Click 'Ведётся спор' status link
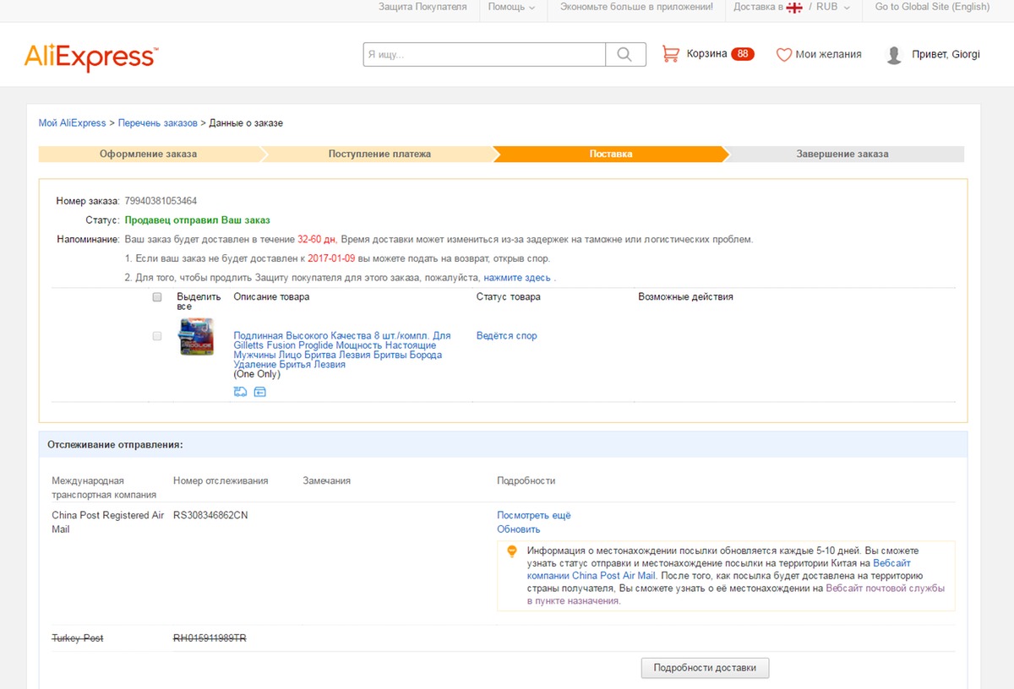This screenshot has width=1014, height=689. (506, 336)
